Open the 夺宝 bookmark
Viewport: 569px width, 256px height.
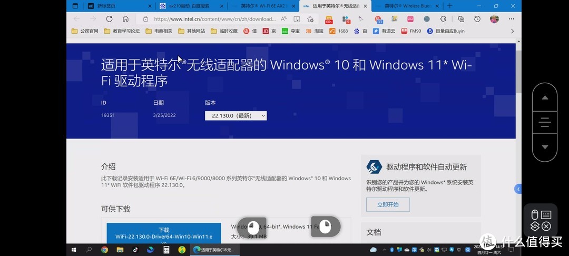click(x=291, y=31)
